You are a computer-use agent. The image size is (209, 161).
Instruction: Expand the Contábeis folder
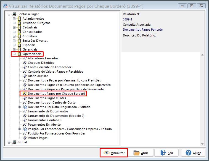click(14, 36)
